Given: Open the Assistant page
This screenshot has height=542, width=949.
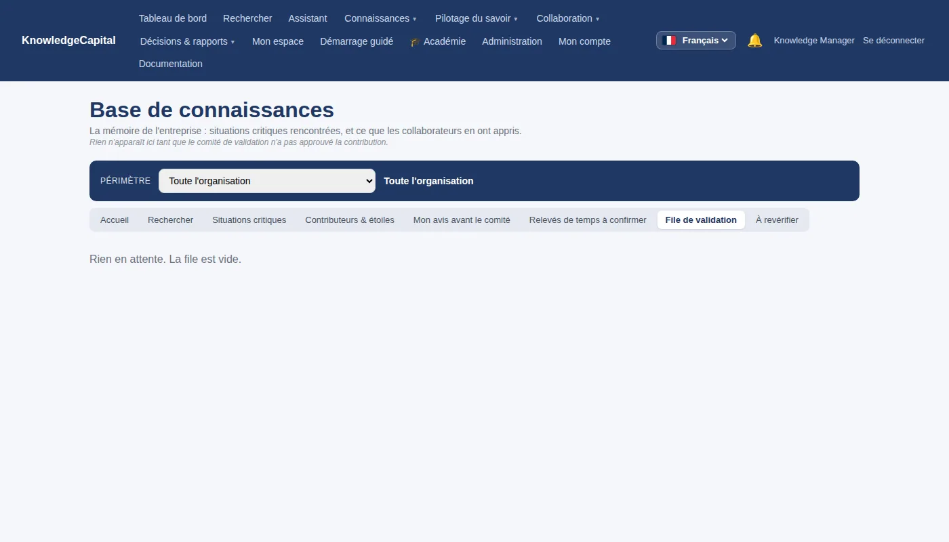Looking at the screenshot, I should tap(308, 18).
